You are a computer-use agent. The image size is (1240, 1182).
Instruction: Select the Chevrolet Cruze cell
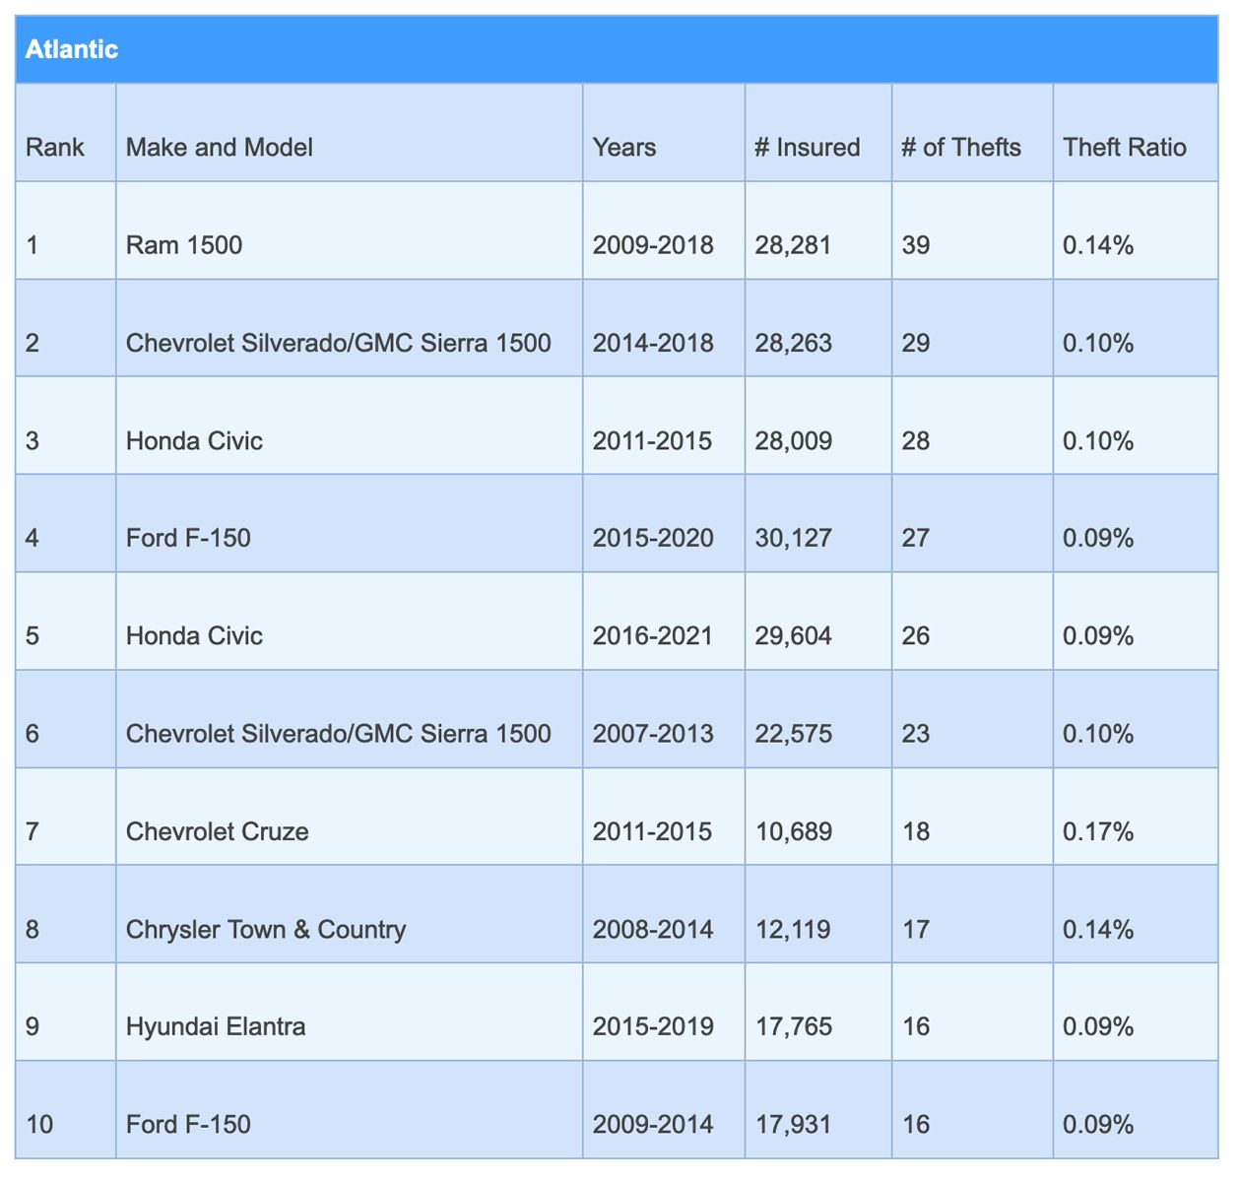[x=218, y=831]
